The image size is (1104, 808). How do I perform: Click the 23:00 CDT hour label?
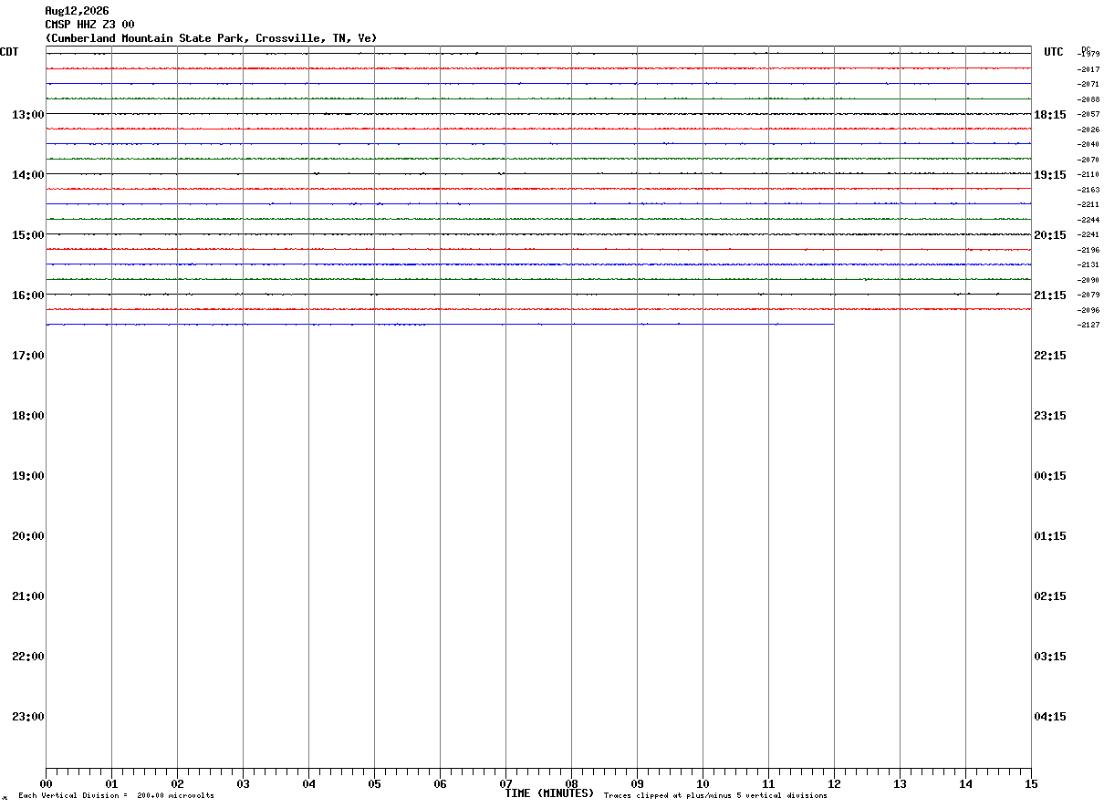point(28,717)
